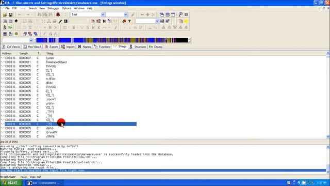Switch to the Enums tab
The image size is (330, 186).
tap(156, 47)
